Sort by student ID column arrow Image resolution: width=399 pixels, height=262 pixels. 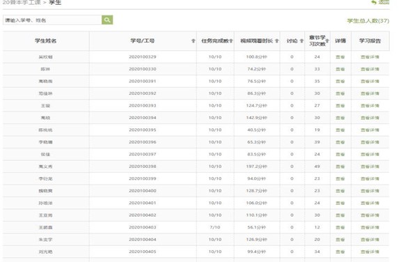pyautogui.click(x=193, y=40)
